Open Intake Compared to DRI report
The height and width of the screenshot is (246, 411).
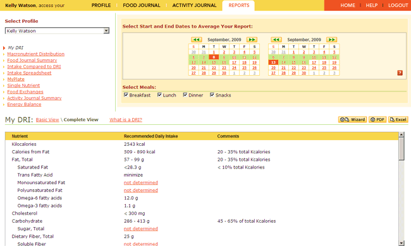[x=34, y=66]
